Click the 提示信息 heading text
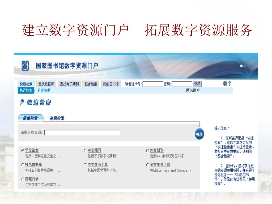Viewport: 272px width, 204px height. (222, 128)
